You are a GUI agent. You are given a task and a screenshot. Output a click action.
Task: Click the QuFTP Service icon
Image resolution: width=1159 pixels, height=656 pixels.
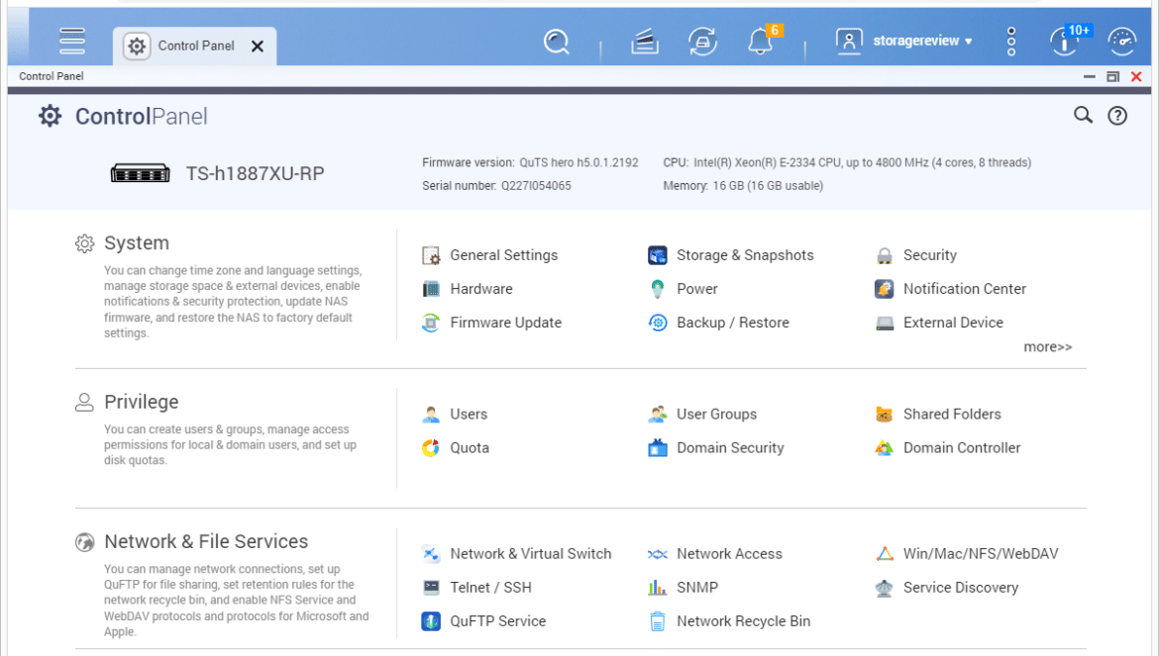pyautogui.click(x=431, y=621)
